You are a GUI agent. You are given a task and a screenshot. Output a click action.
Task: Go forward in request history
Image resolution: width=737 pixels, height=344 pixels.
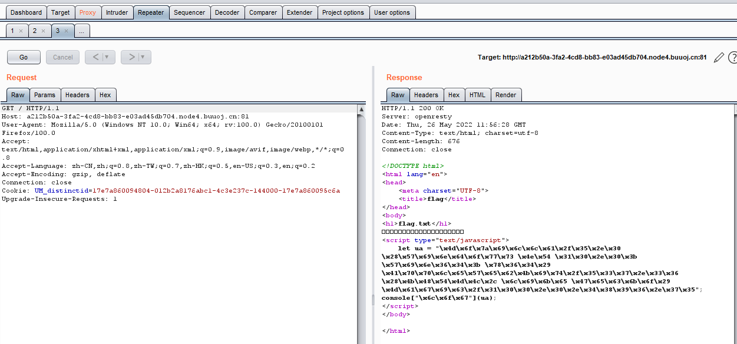pyautogui.click(x=131, y=57)
